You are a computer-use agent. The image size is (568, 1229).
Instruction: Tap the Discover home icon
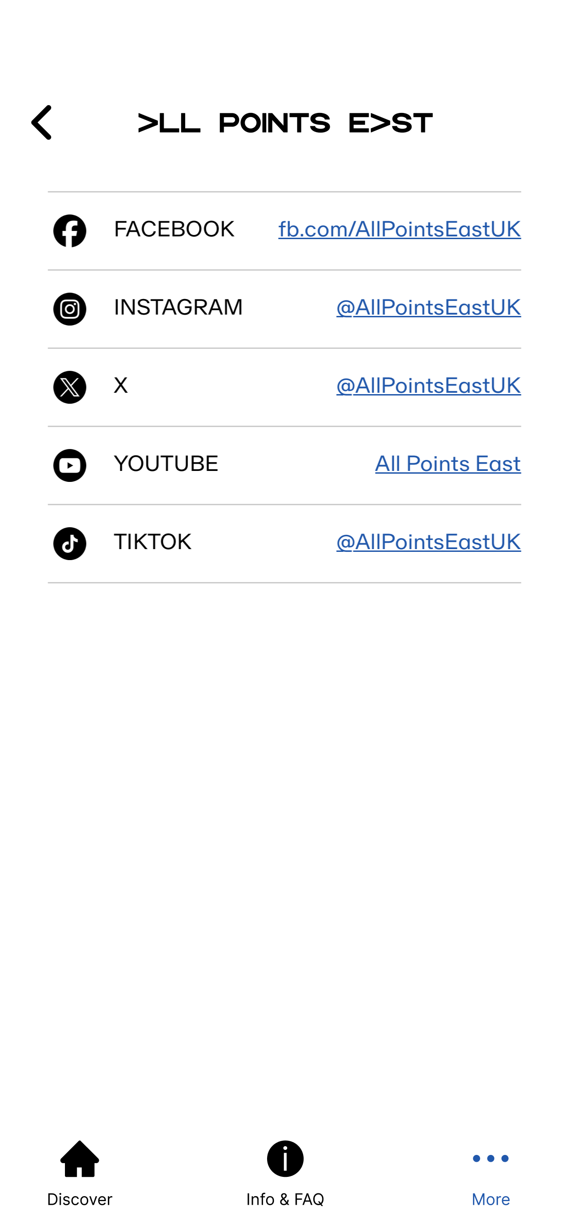tap(80, 1160)
